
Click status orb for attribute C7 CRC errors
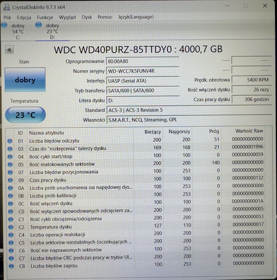coord(11,258)
